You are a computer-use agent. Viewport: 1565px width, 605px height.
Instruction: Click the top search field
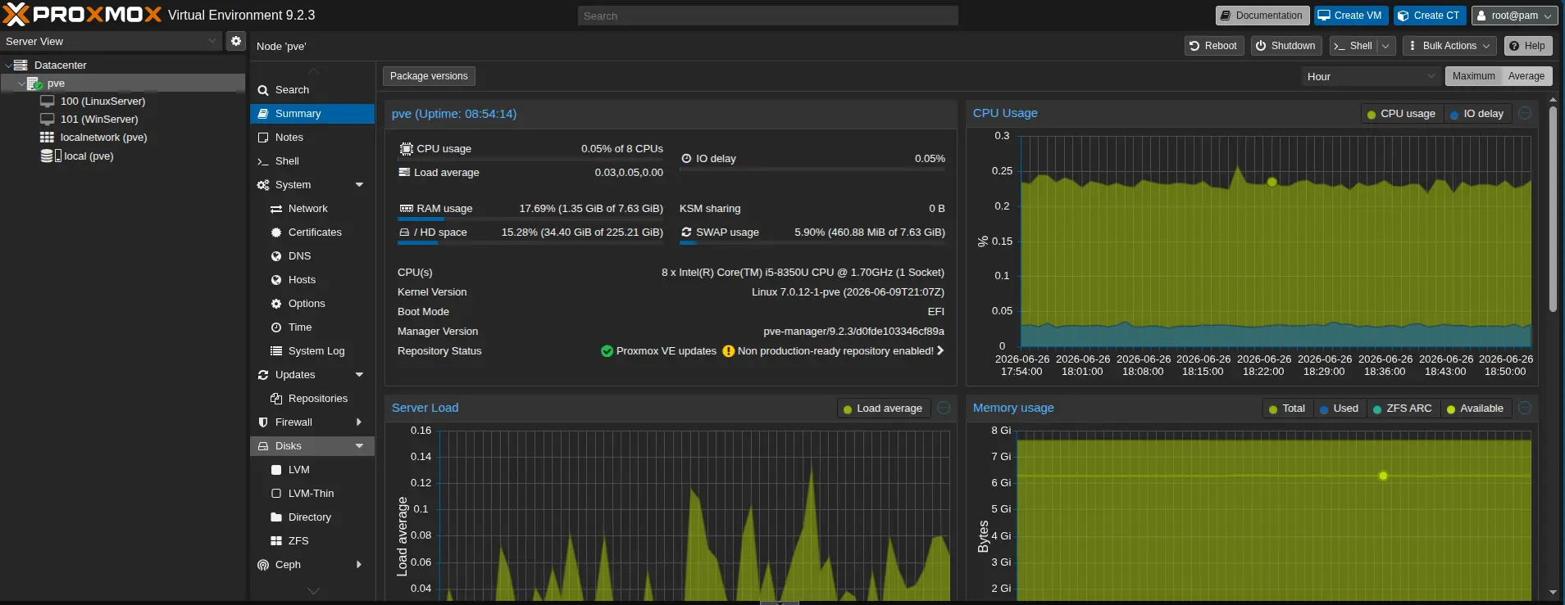767,16
